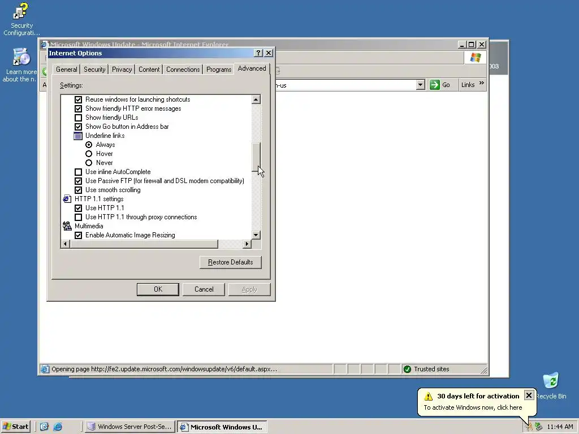Toggle Show Go button in Address bar

(78, 127)
